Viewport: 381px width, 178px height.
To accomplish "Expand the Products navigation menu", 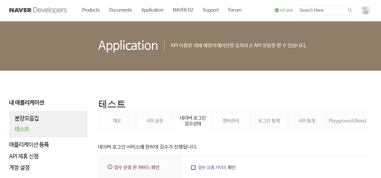I will tap(91, 10).
